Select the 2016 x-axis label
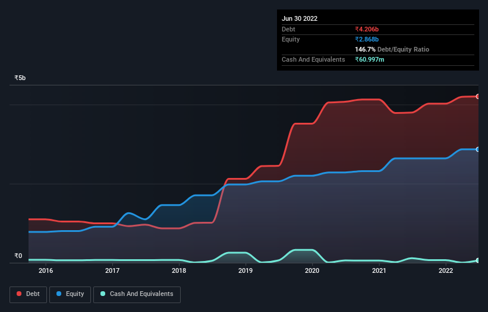The width and height of the screenshot is (488, 312). (x=46, y=270)
